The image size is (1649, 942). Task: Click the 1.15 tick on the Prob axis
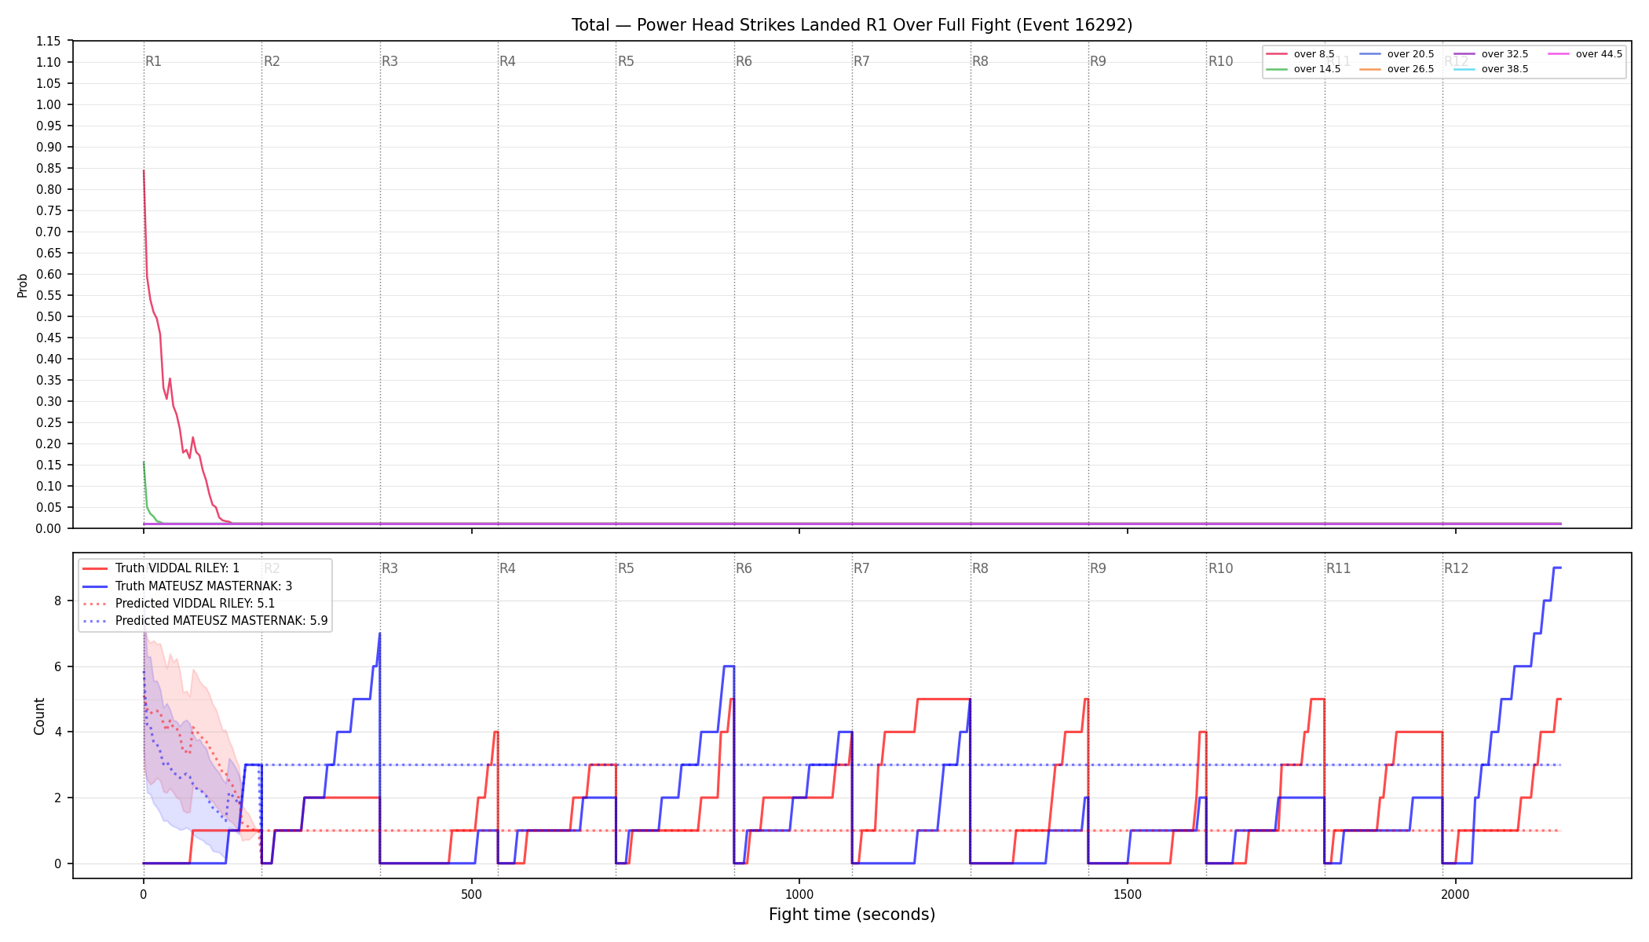pos(48,41)
